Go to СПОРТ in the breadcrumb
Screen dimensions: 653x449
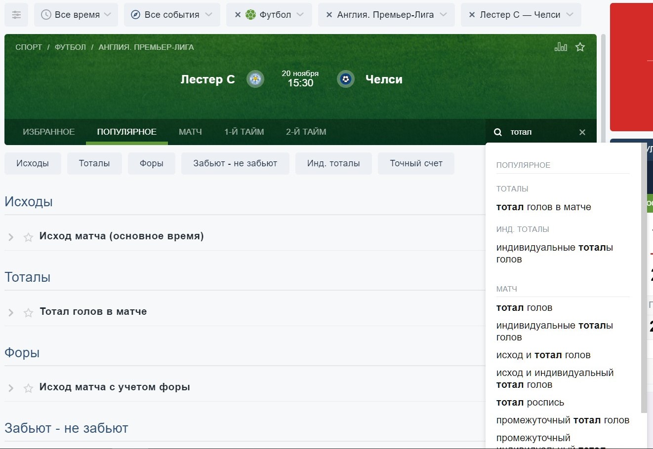(29, 47)
